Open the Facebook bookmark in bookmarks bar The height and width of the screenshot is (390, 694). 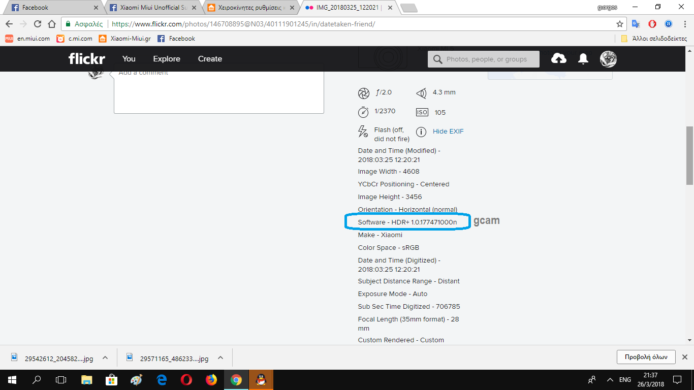176,39
